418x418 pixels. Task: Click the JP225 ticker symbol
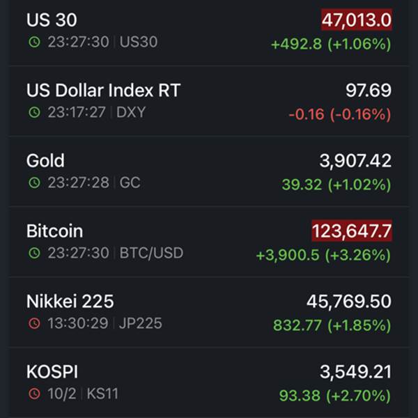[x=141, y=324]
